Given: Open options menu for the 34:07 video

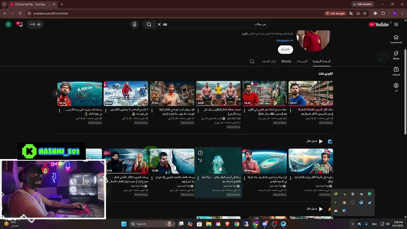Looking at the screenshot, I should (198, 111).
